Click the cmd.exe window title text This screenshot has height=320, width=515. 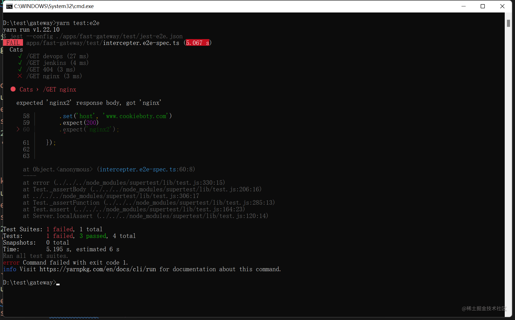[54, 6]
